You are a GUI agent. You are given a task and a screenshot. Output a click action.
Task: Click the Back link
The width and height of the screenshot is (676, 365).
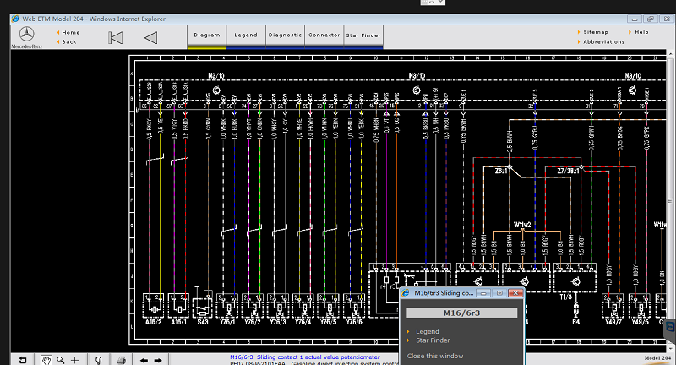tap(69, 41)
